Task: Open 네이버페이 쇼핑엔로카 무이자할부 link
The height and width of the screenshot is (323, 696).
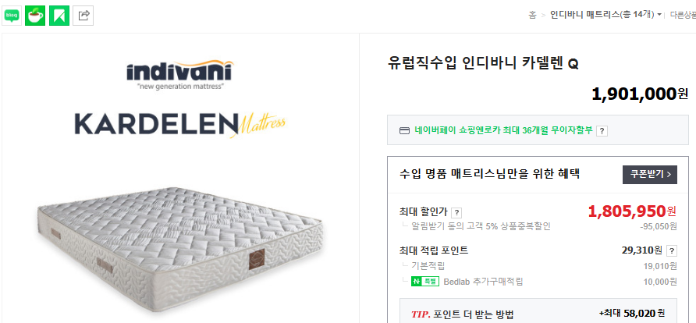Action: [503, 131]
